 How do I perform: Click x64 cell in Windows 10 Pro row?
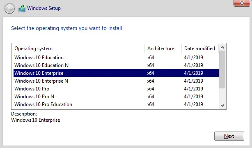[x=151, y=89]
